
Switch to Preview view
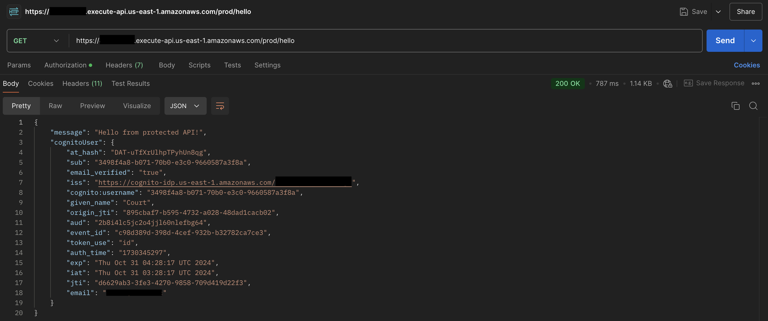pos(92,106)
